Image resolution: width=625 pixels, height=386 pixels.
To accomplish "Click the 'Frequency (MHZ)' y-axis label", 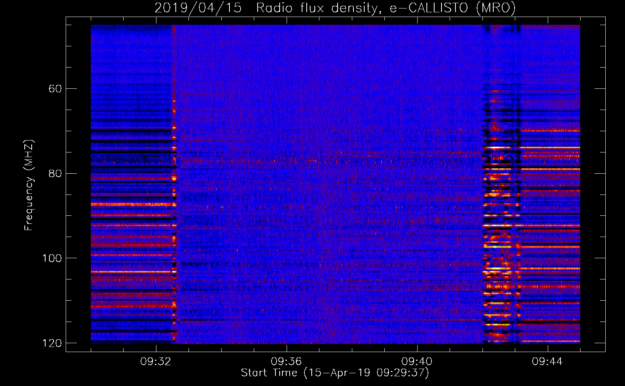I will [x=29, y=185].
